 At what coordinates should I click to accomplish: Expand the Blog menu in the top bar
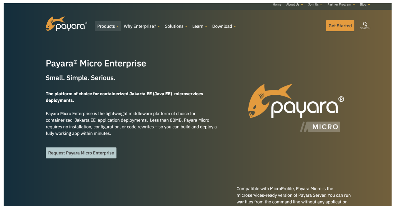coord(365,4)
